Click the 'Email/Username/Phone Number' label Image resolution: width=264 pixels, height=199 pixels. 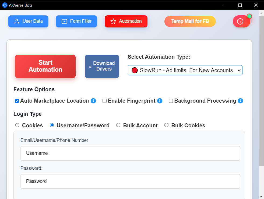tap(54, 140)
